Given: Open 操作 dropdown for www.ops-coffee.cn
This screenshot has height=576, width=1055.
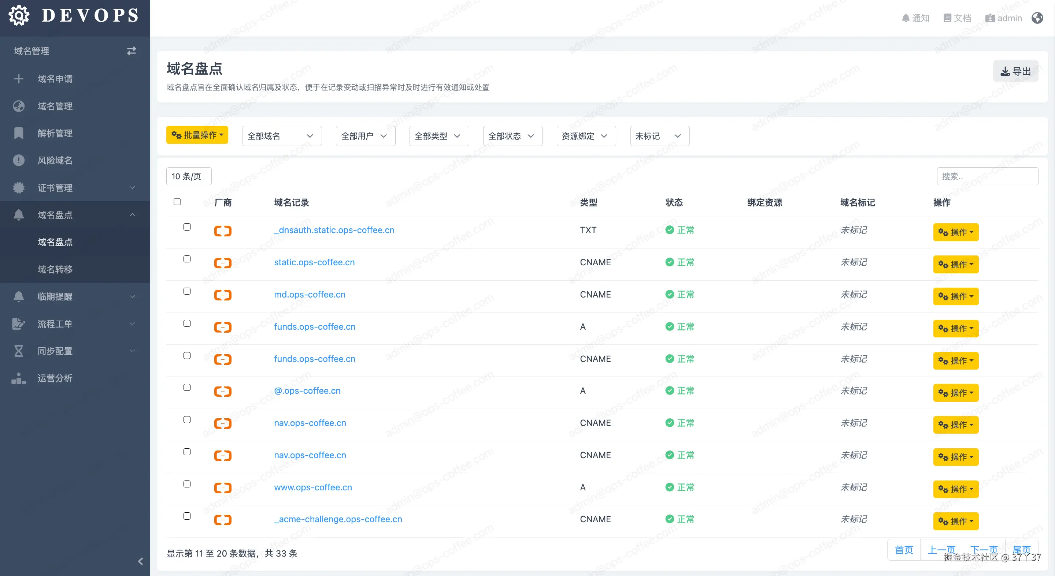Looking at the screenshot, I should coord(955,489).
